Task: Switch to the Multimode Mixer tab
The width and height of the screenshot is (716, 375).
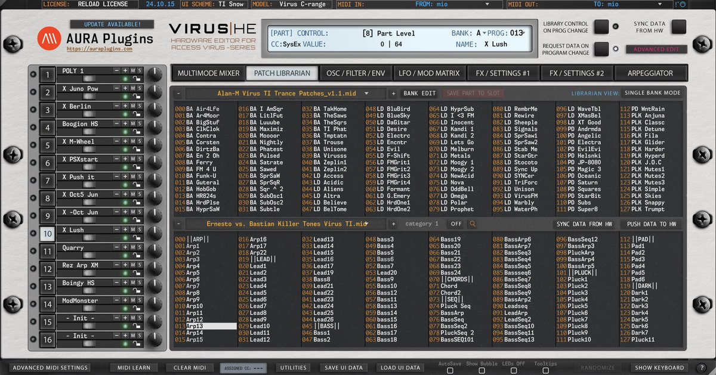Action: tap(208, 73)
